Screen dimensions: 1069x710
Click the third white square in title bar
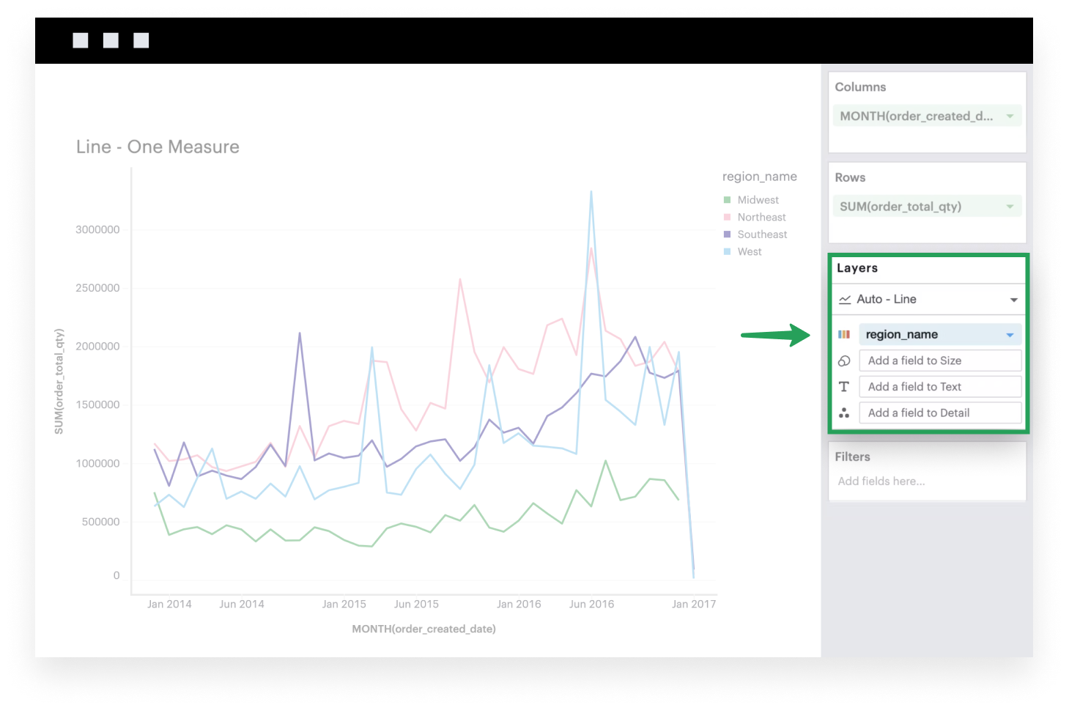click(141, 40)
